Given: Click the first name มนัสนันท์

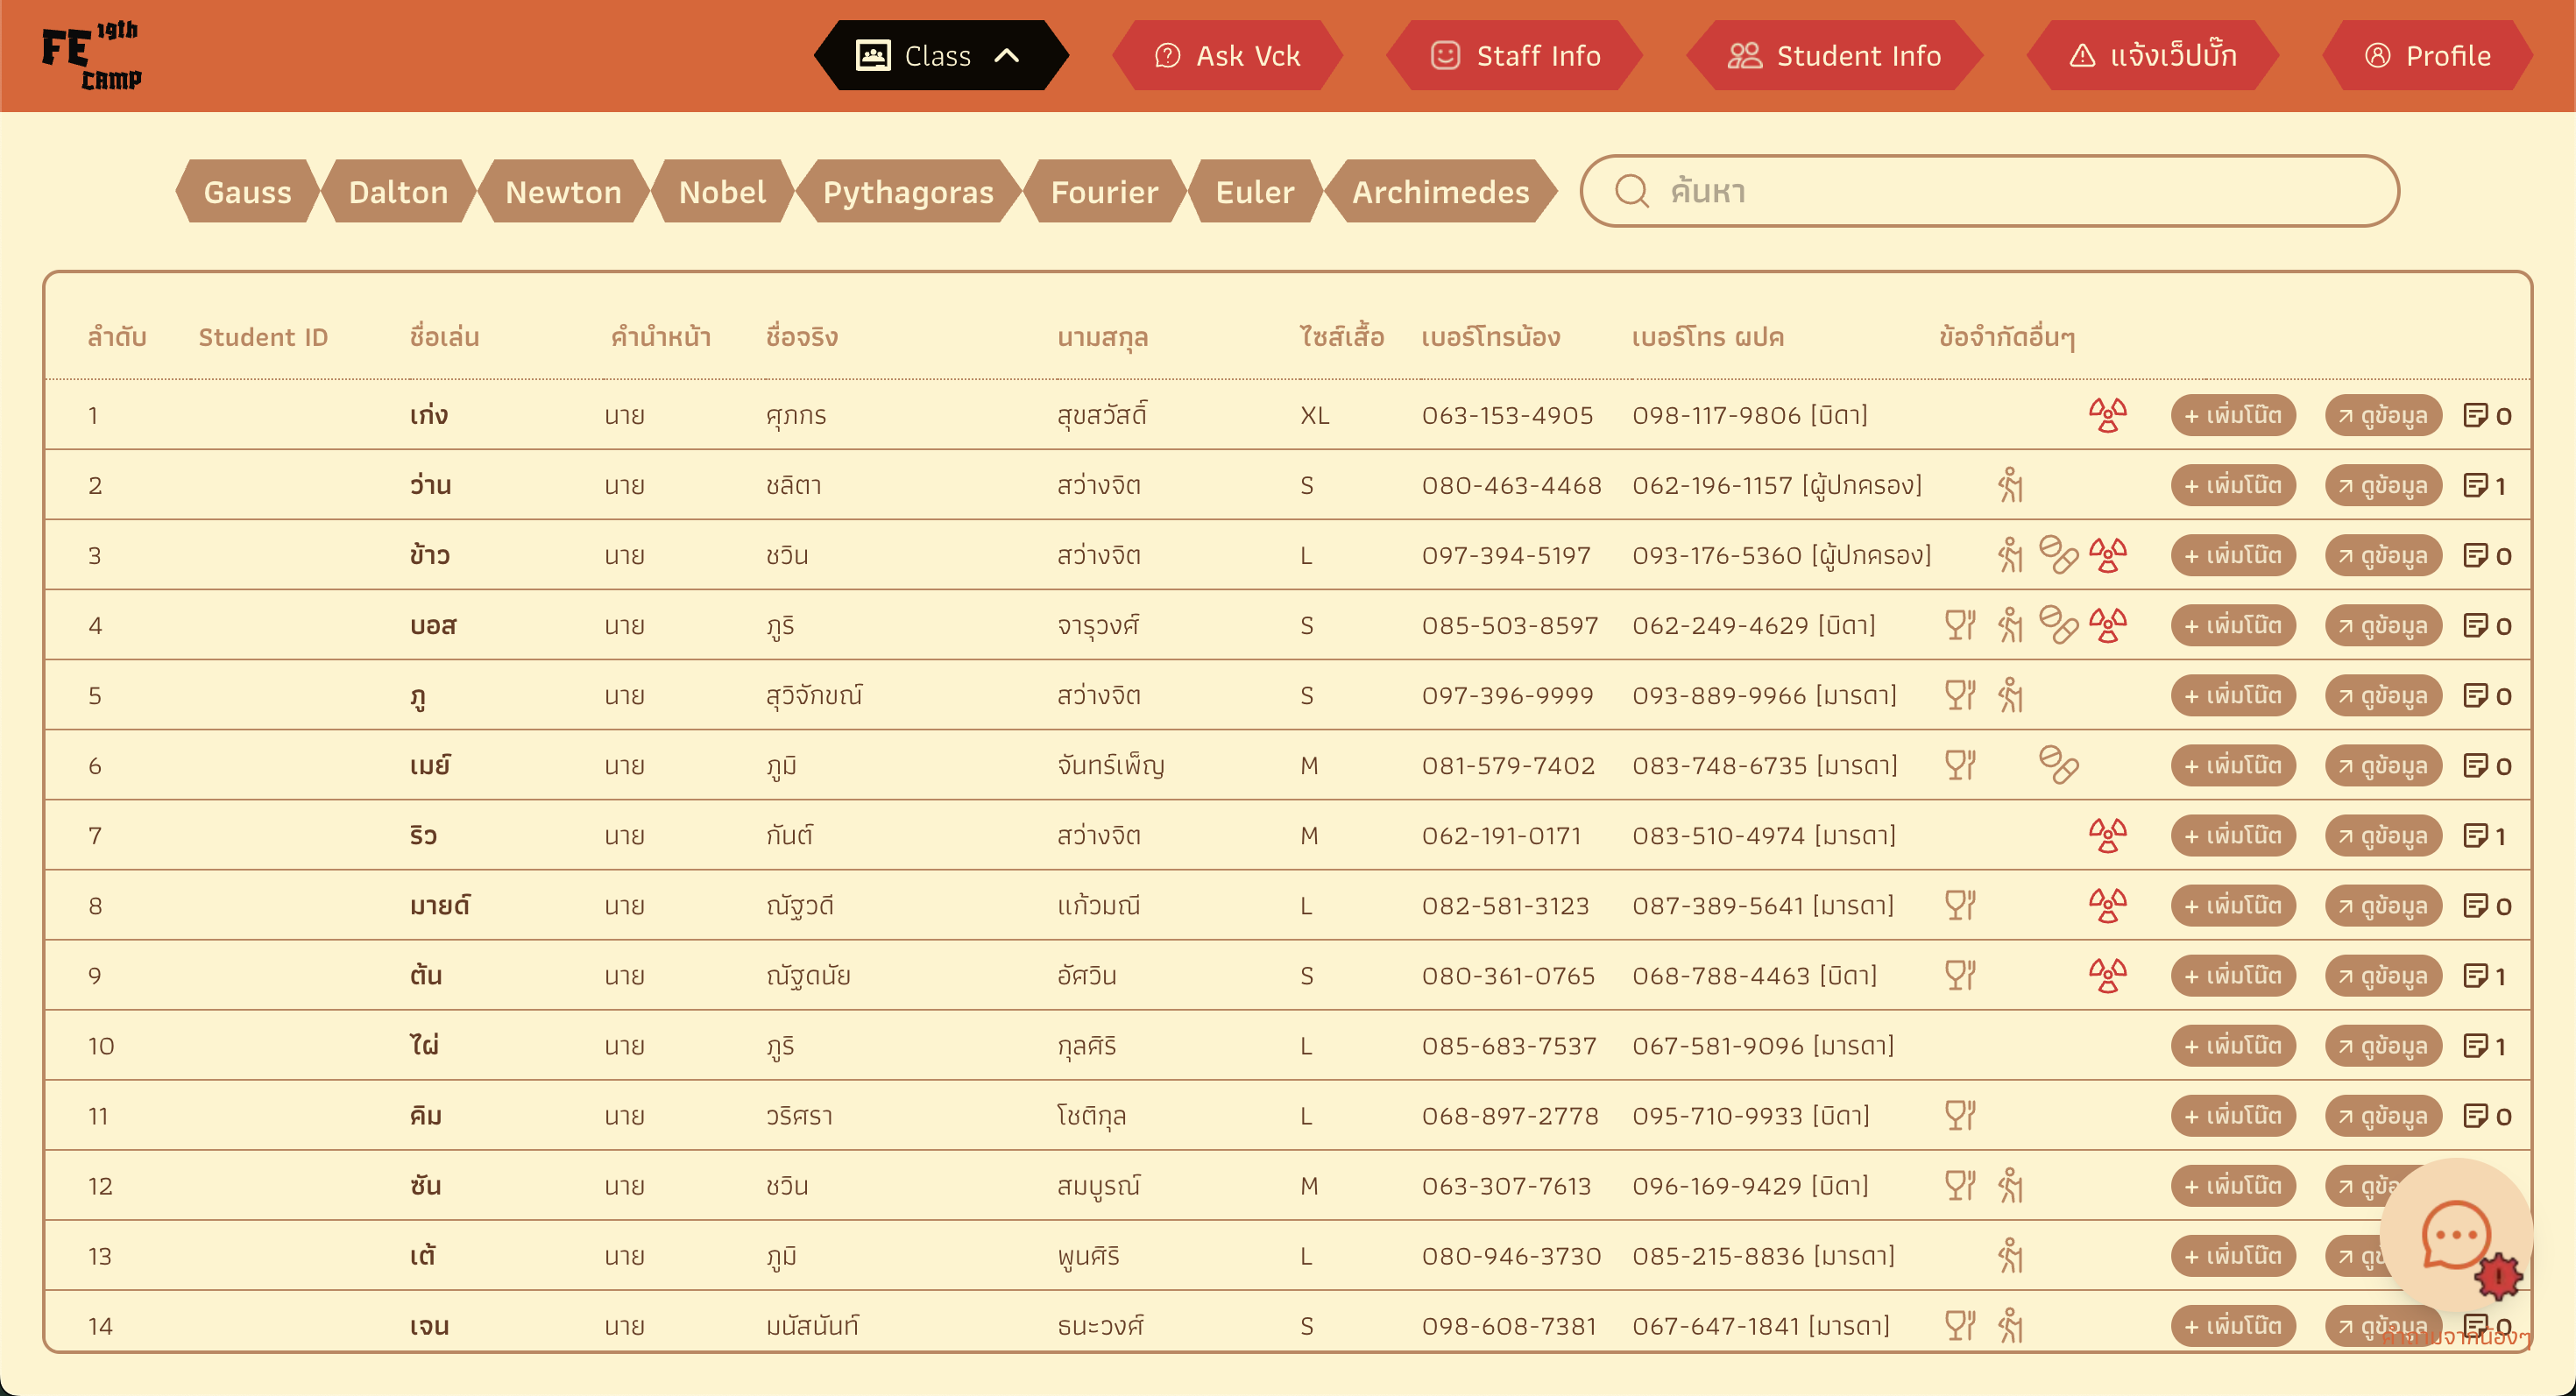Looking at the screenshot, I should (x=812, y=1325).
